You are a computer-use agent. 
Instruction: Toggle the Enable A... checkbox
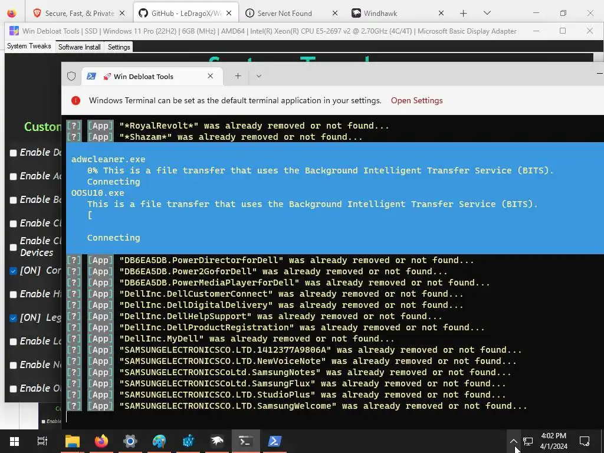point(13,176)
